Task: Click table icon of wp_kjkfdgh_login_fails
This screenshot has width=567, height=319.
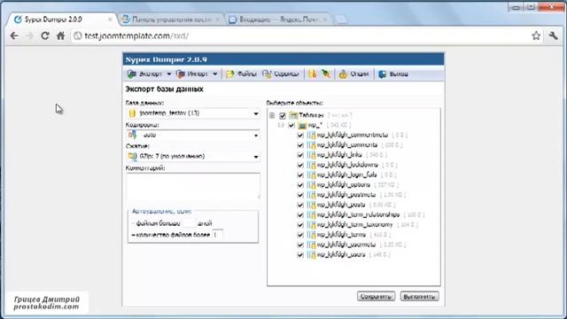Action: [311, 175]
